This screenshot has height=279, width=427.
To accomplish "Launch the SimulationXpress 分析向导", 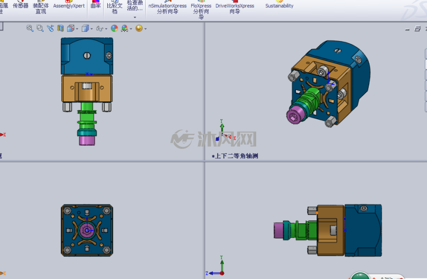I will [168, 8].
